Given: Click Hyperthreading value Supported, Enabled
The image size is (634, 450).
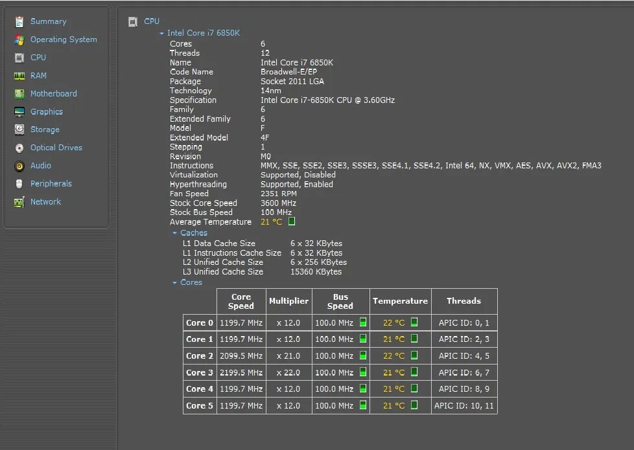Looking at the screenshot, I should tap(297, 184).
